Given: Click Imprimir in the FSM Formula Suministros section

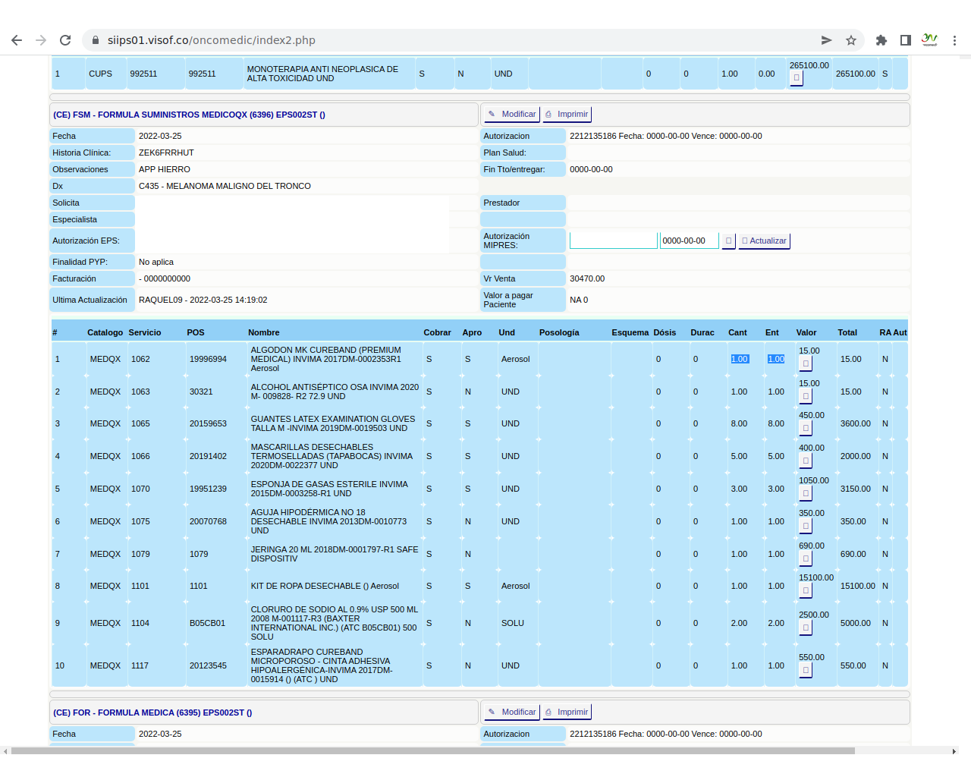Looking at the screenshot, I should click(567, 115).
